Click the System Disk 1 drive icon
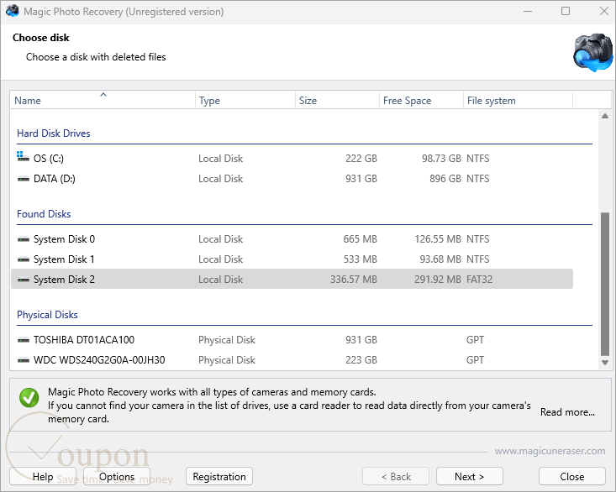616x492 pixels. 24,259
